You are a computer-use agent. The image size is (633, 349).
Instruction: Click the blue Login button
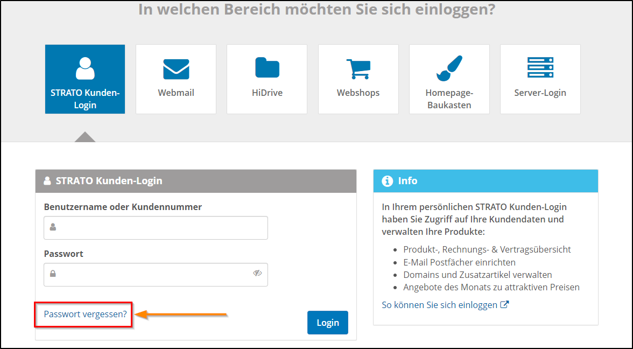(x=328, y=322)
